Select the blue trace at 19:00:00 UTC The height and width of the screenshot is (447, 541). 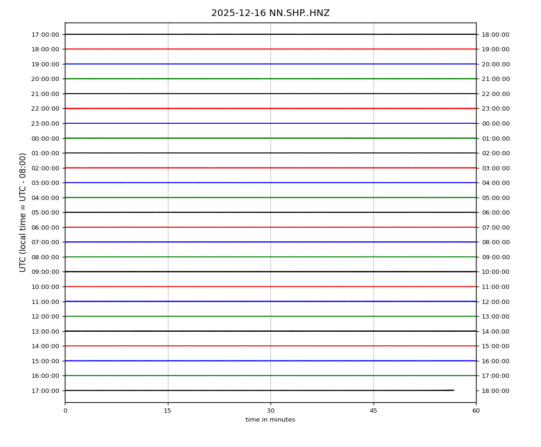[270, 64]
